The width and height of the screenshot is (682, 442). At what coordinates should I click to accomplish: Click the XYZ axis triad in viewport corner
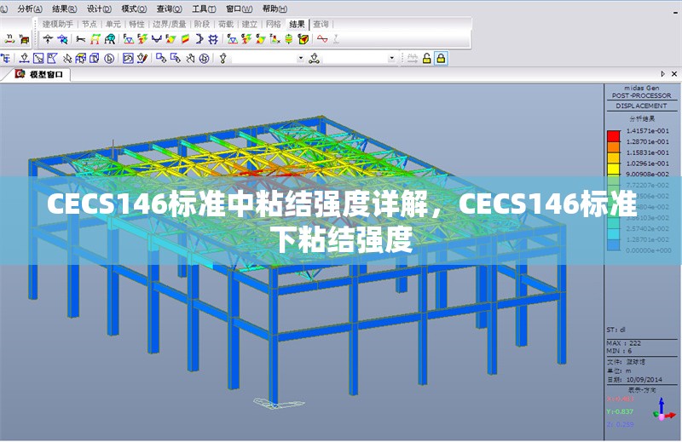pos(662,412)
